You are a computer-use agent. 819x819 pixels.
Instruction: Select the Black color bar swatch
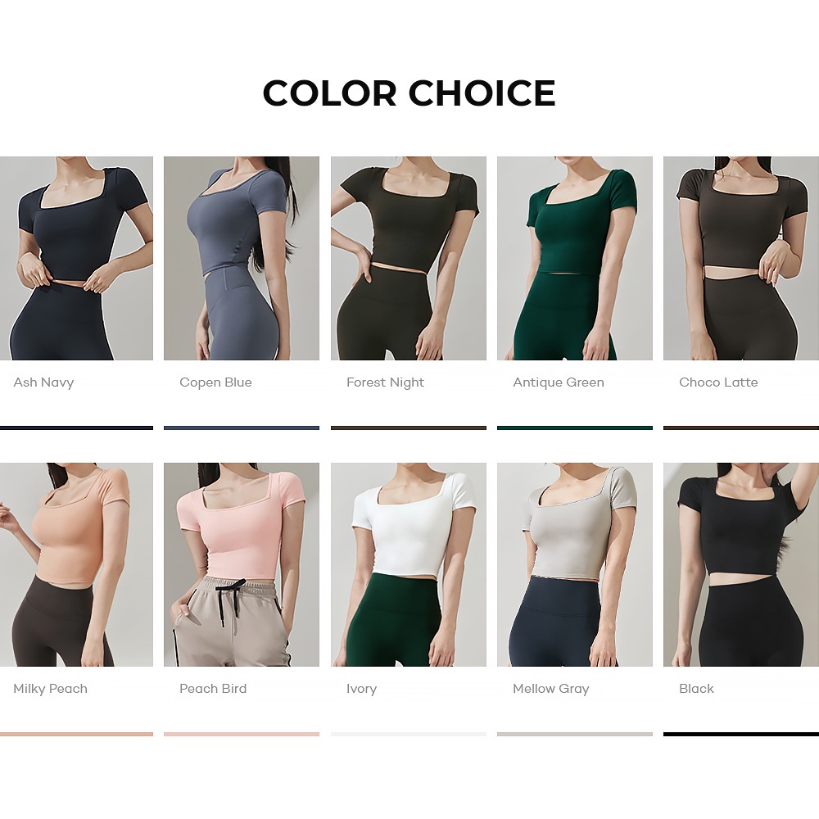pyautogui.click(x=741, y=734)
